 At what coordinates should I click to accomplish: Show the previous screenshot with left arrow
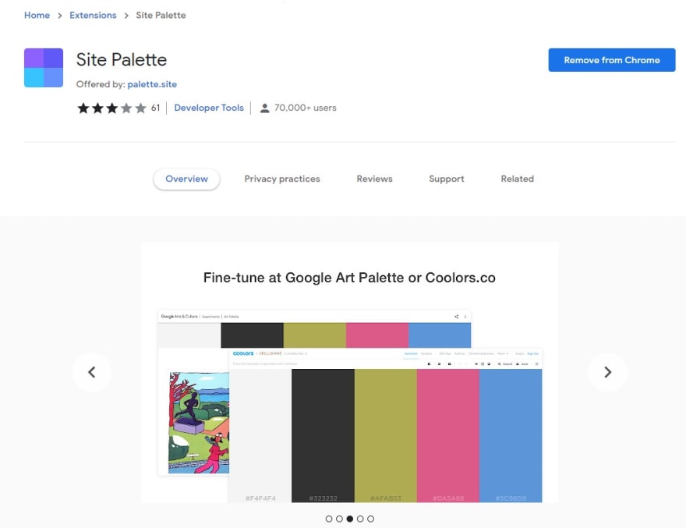(x=92, y=372)
